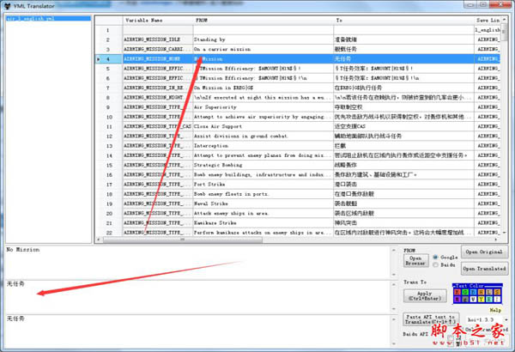Select row 21 cell 'Kamikaze Strike'
Viewport: 515px width, 352px height.
(264, 223)
